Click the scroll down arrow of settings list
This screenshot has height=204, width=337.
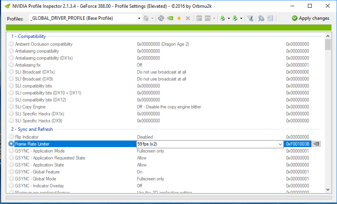(328, 190)
